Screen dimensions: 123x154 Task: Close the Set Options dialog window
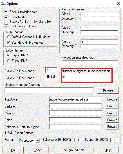tap(118, 4)
